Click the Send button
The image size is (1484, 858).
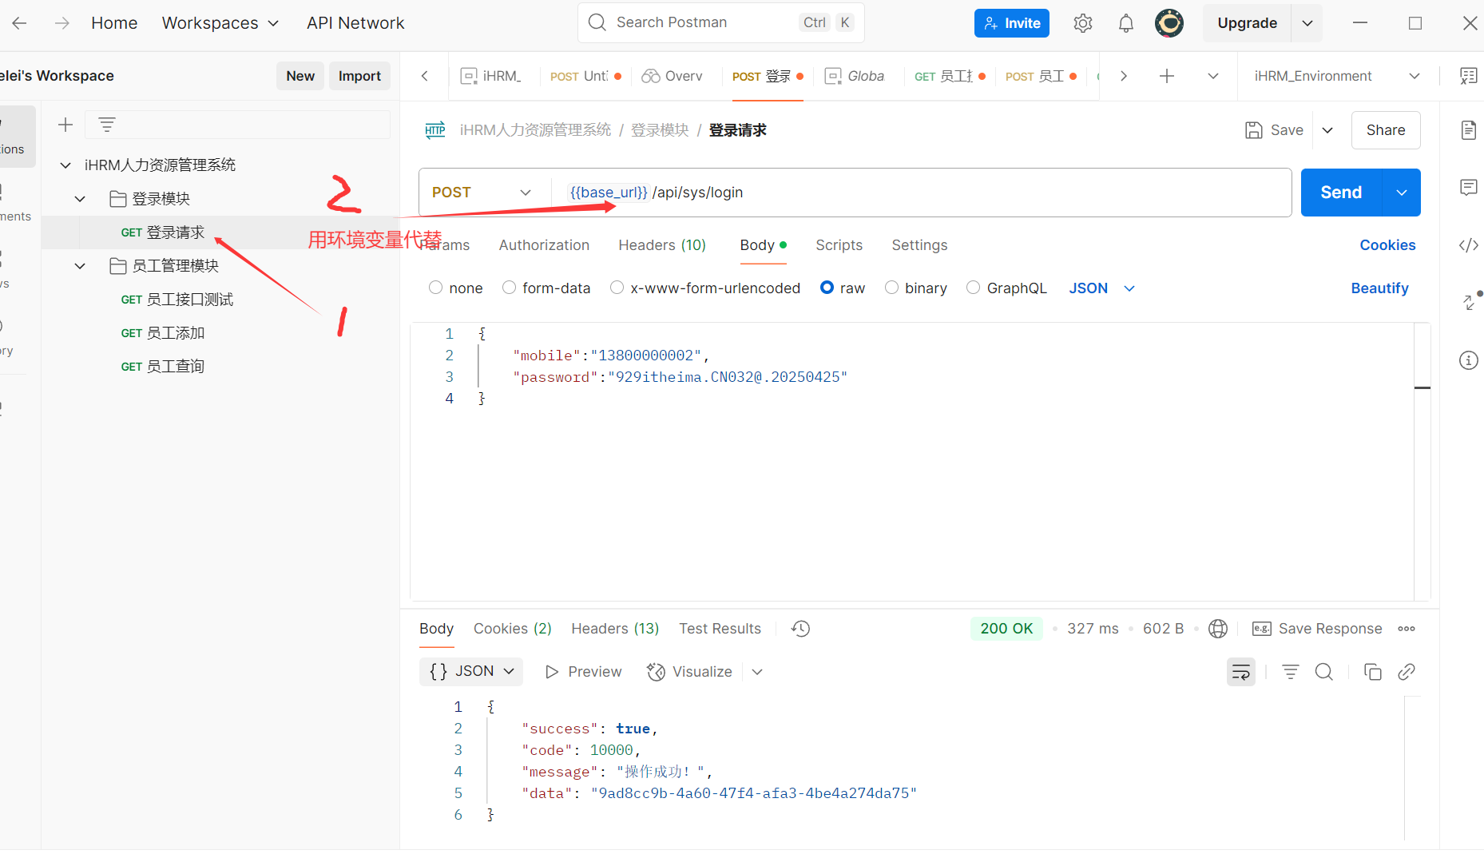click(x=1341, y=193)
